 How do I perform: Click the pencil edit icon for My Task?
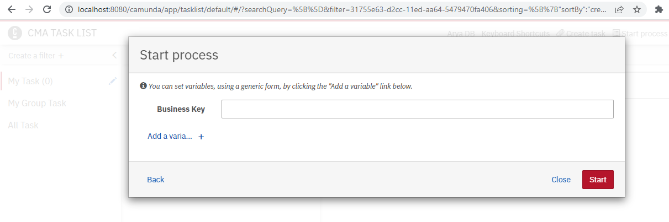tap(113, 81)
